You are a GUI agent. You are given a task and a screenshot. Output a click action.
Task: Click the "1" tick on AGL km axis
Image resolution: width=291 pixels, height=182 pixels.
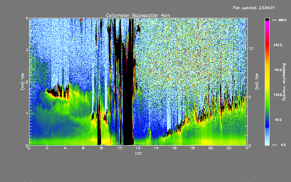(27, 114)
